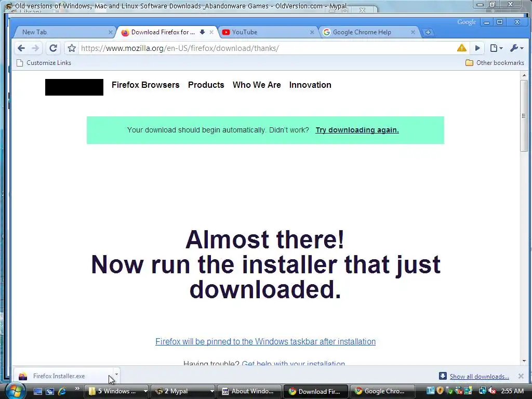Click the address bar URL field
532x399 pixels.
pyautogui.click(x=267, y=48)
